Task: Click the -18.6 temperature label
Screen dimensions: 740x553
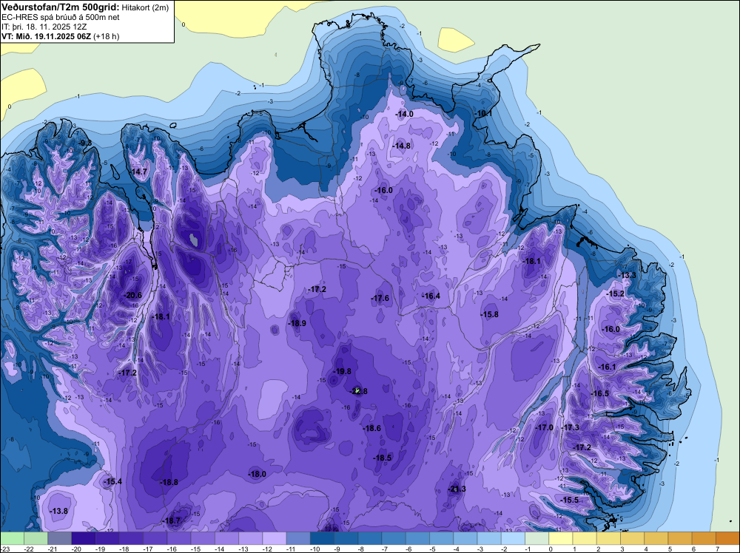Action: tap(372, 428)
